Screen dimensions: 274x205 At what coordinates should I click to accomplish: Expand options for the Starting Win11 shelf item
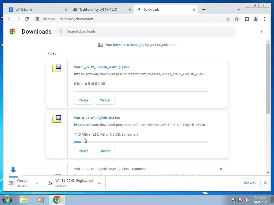[x=37, y=183]
